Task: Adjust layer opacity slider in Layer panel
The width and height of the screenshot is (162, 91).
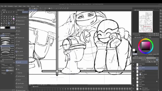Action: 151,58
